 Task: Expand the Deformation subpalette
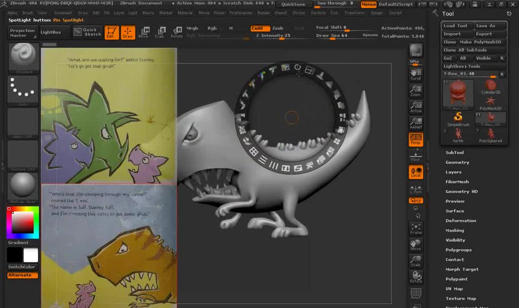click(461, 221)
